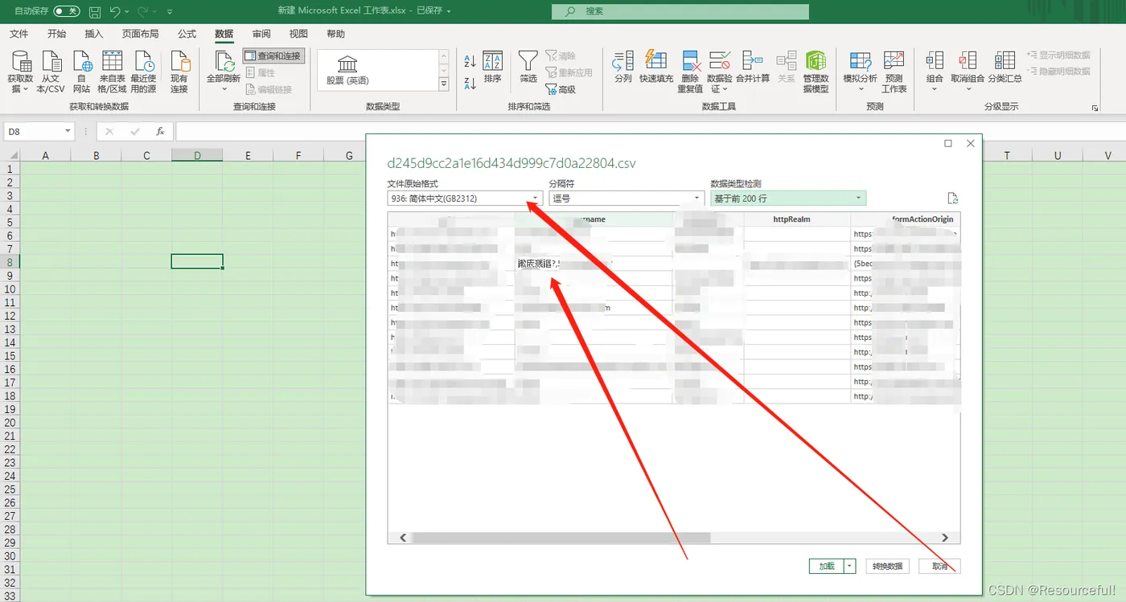This screenshot has height=602, width=1126.
Task: Click the 搜索 search box in title bar
Action: [680, 11]
